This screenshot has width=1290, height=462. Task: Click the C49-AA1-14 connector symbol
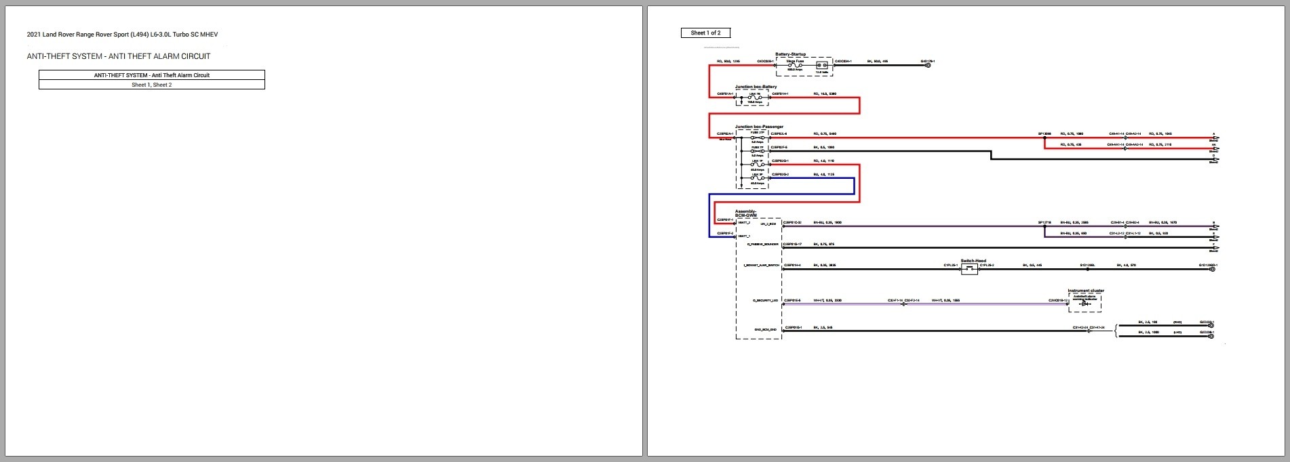1125,148
